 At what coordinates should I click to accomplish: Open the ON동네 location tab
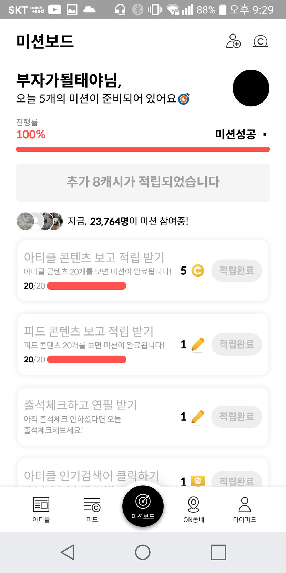coord(194,509)
